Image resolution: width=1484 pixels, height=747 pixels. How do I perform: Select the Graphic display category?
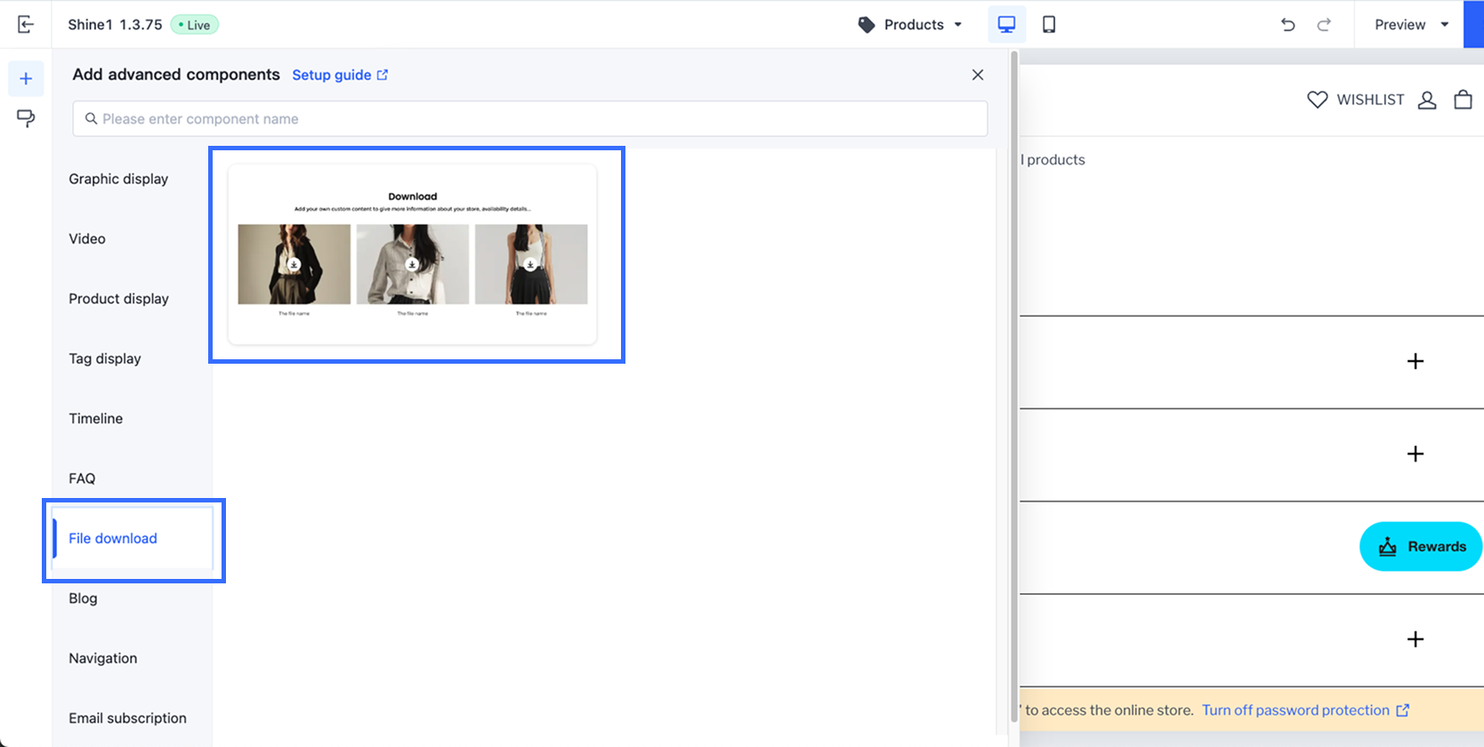click(x=118, y=179)
